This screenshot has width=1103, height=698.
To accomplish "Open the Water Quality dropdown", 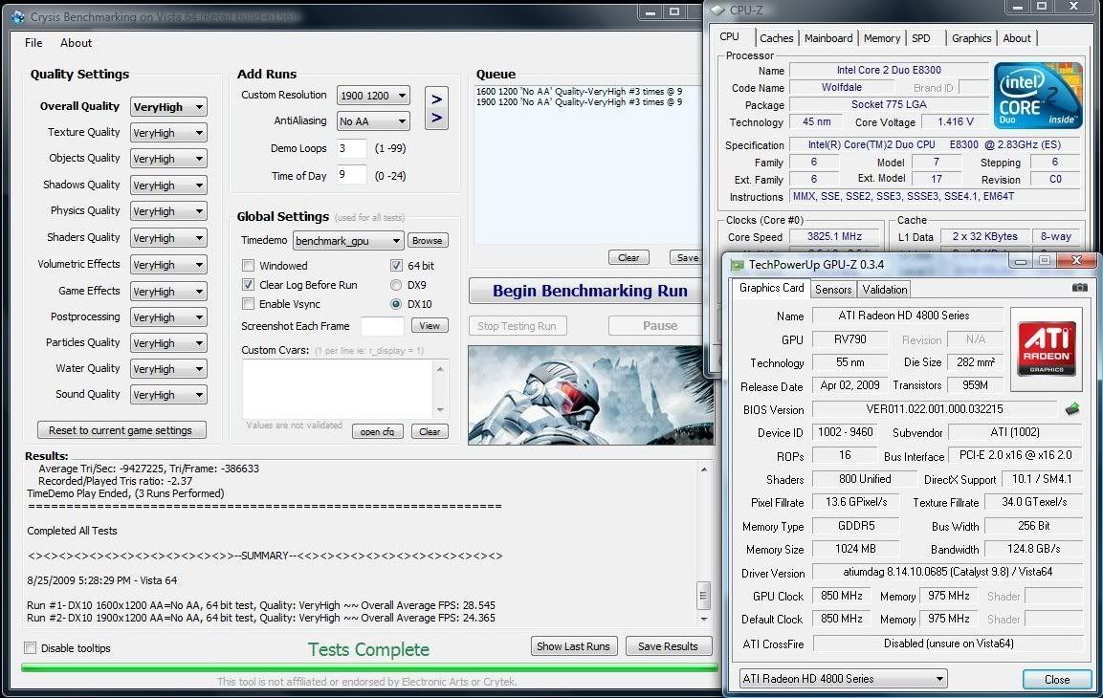I will [168, 368].
